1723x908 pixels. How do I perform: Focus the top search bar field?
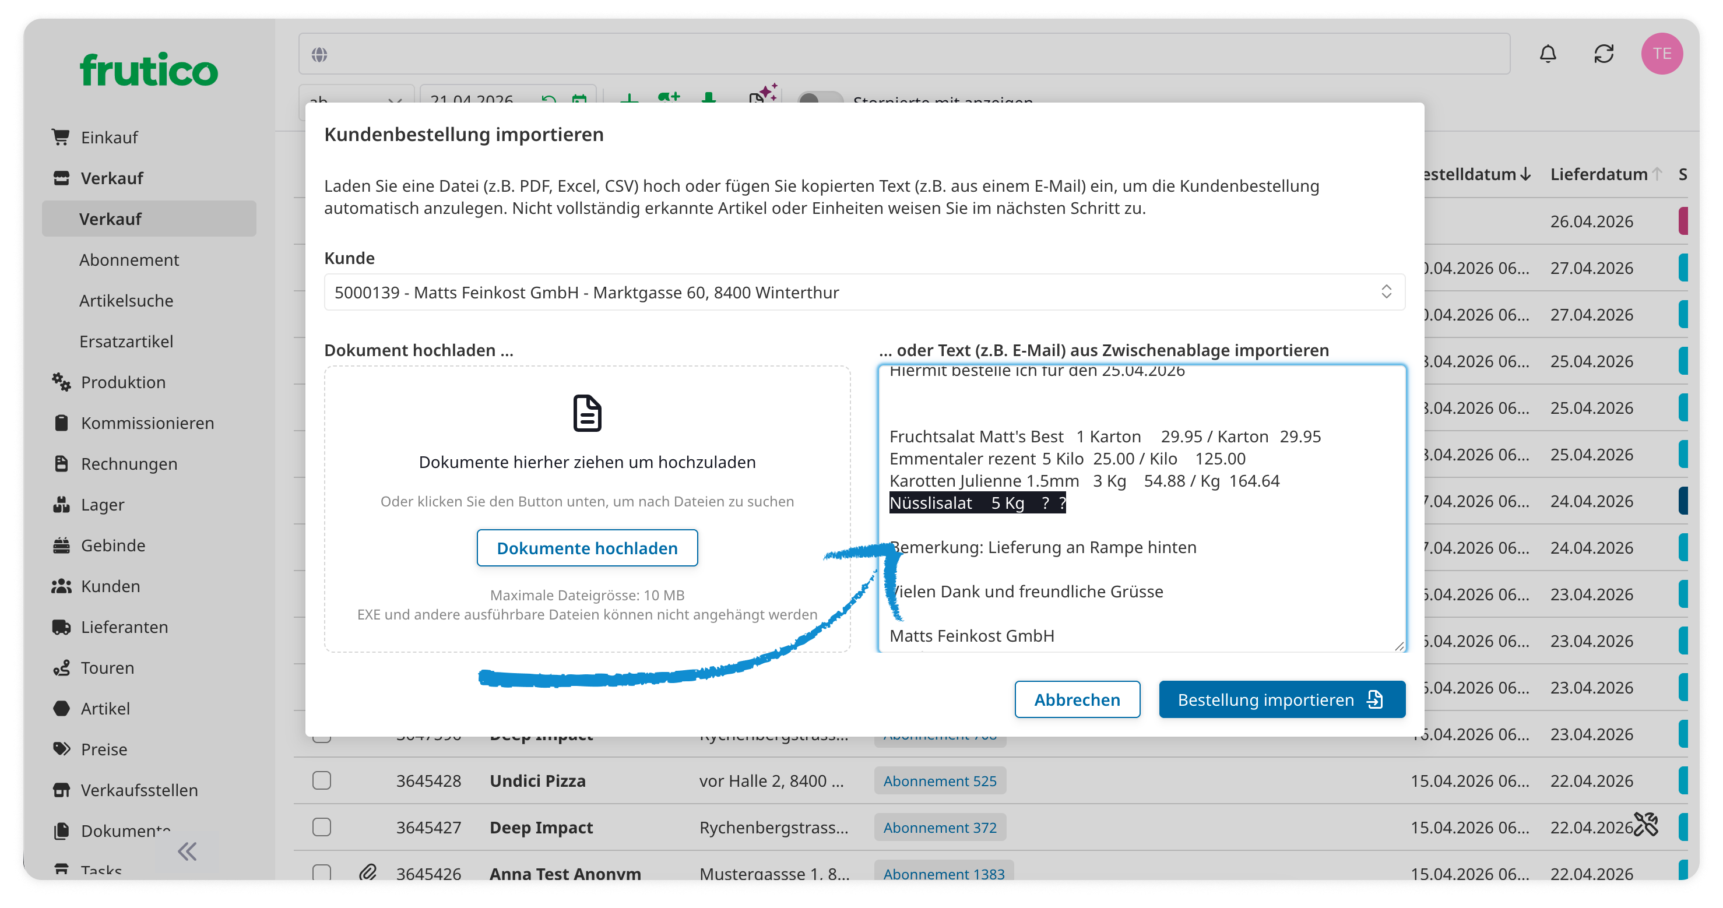pos(903,54)
